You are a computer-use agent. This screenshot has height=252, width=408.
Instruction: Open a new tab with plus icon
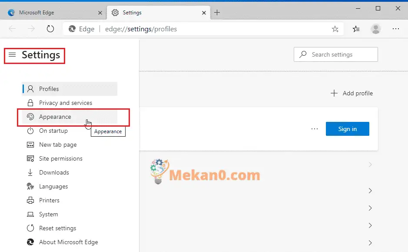tap(217, 12)
